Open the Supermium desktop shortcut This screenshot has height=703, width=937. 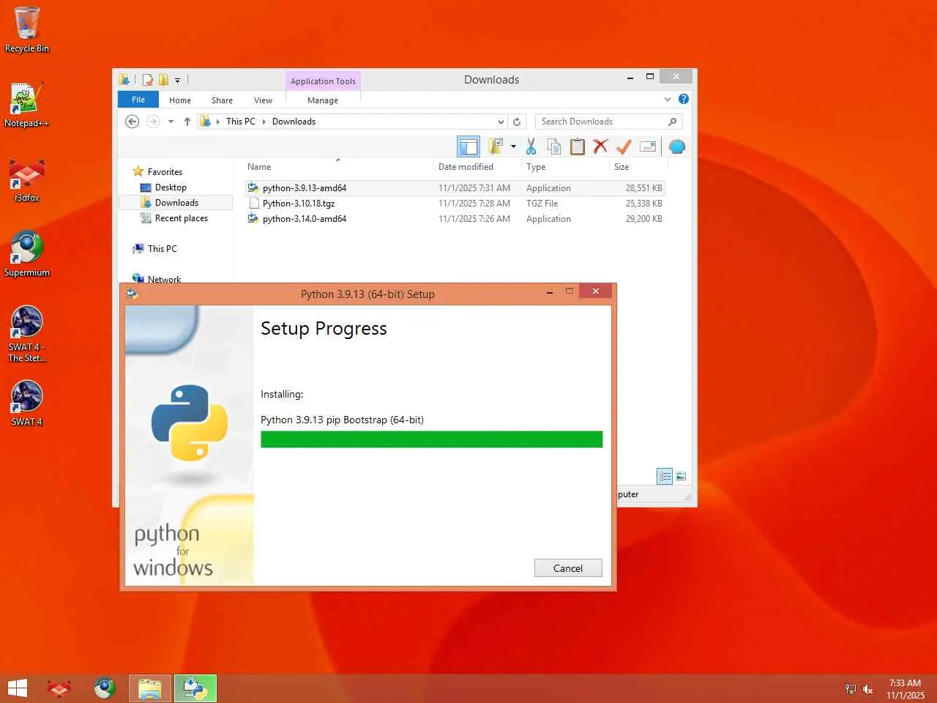coord(27,254)
